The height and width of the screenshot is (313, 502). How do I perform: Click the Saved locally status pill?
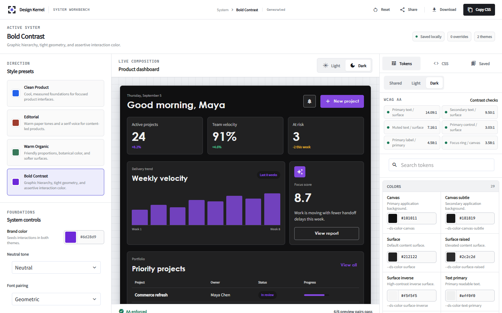click(x=428, y=37)
